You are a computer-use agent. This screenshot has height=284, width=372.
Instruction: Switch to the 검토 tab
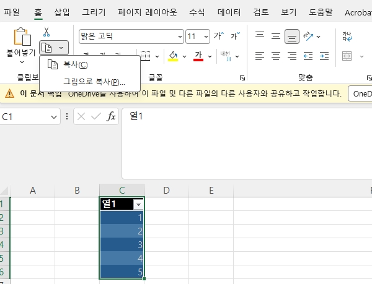pos(261,12)
